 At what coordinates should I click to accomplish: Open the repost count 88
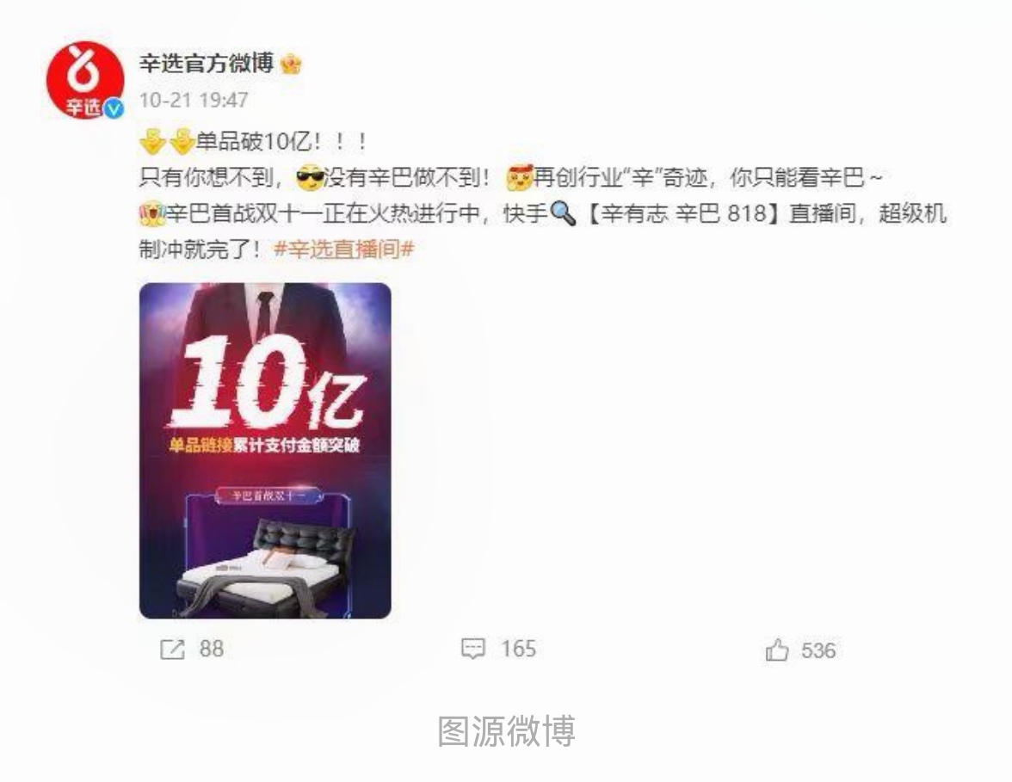212,649
